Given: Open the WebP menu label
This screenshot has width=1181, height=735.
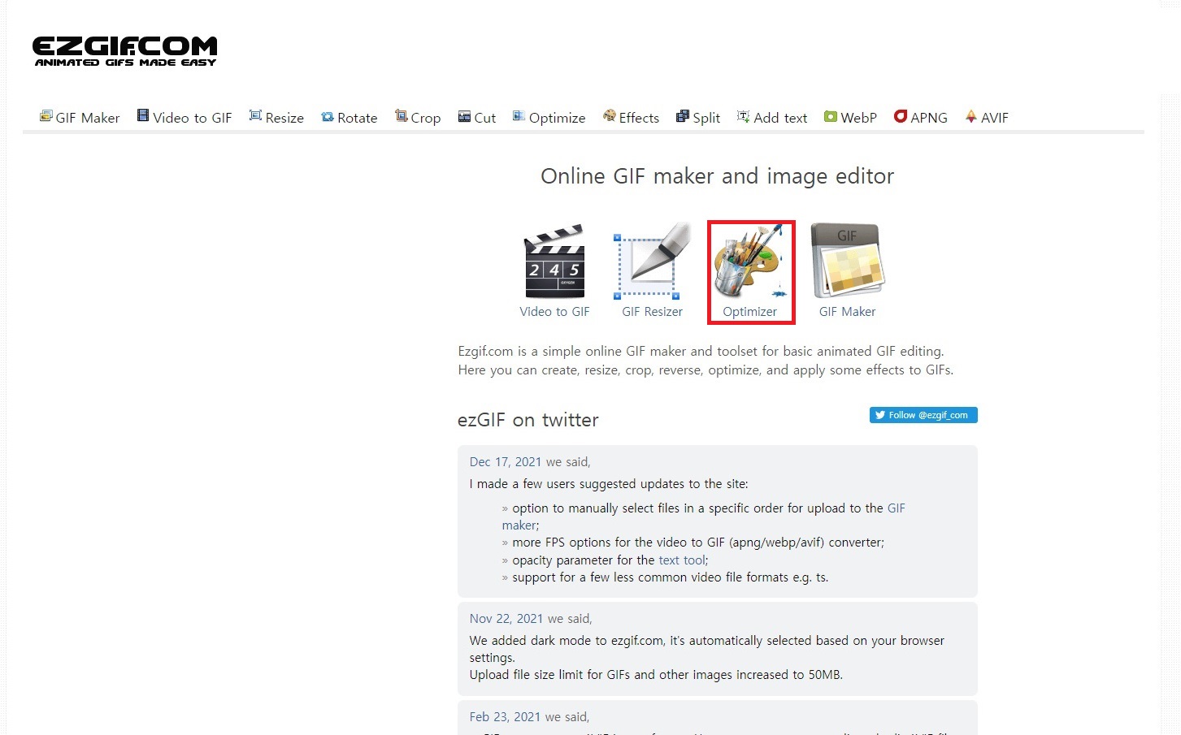Looking at the screenshot, I should coord(859,118).
